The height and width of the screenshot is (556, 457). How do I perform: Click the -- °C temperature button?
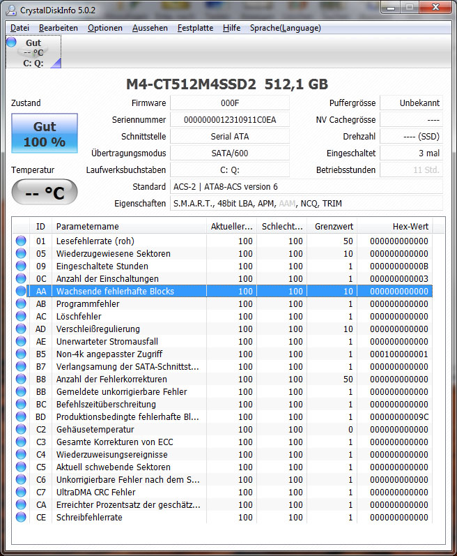tap(45, 192)
